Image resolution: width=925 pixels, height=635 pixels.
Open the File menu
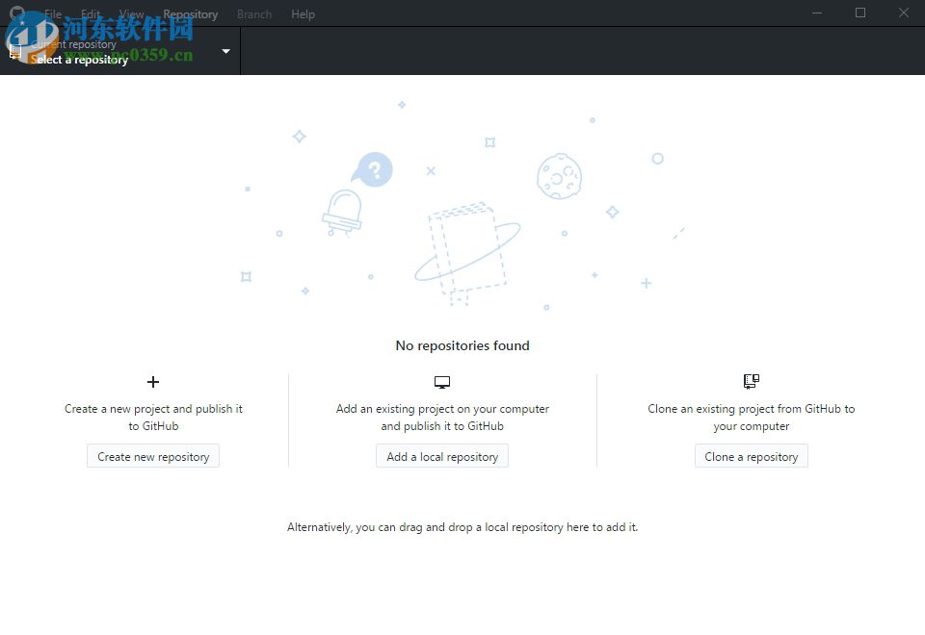[52, 13]
